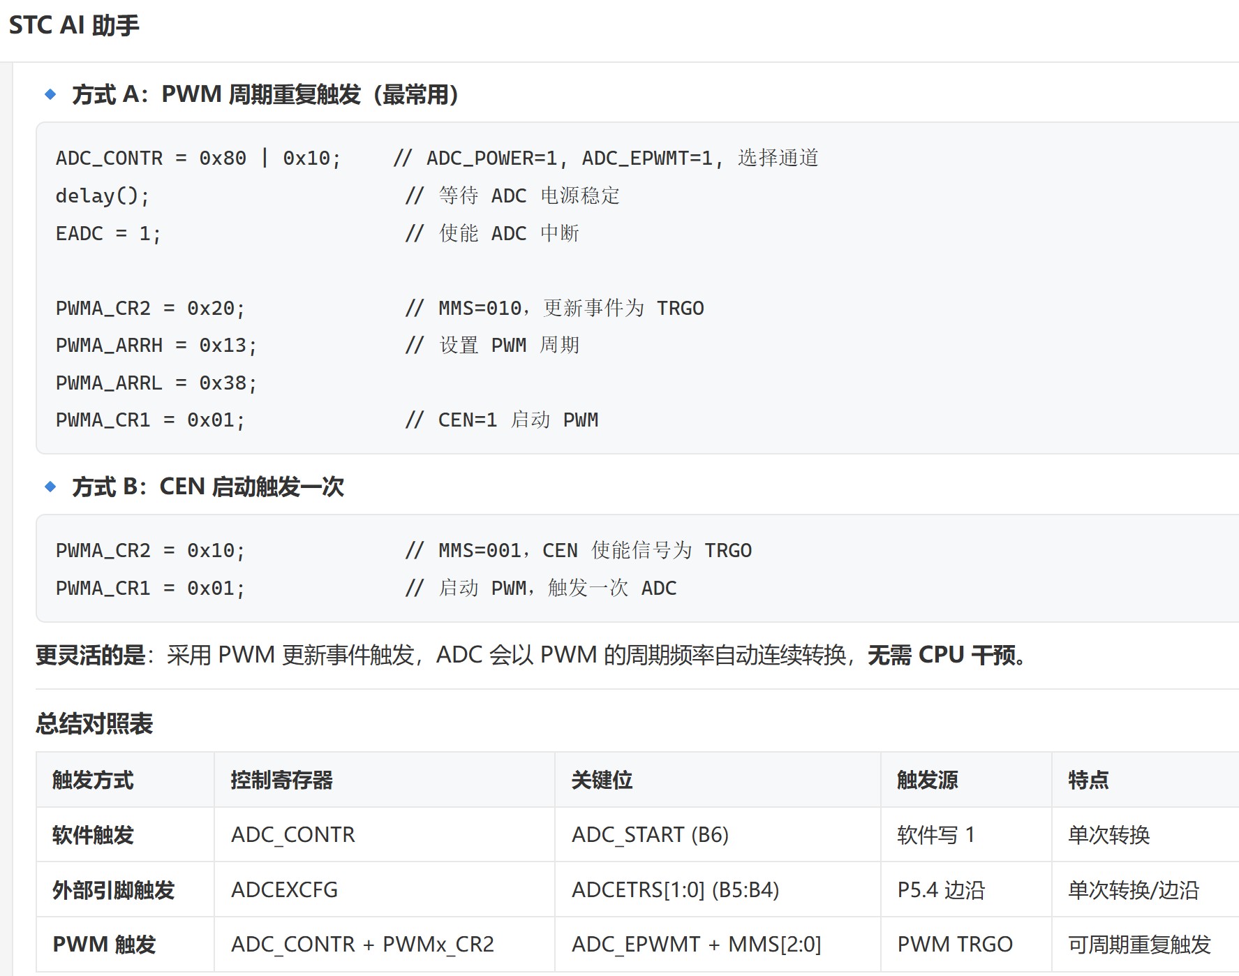Click code line ADC_CONTR = 0x80 | 0x10
This screenshot has width=1239, height=976.
(198, 158)
